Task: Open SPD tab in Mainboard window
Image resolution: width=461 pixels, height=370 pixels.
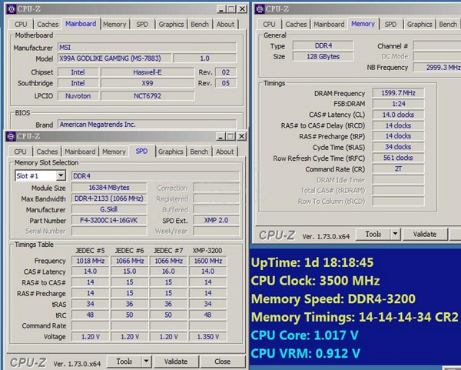Action: (x=142, y=24)
